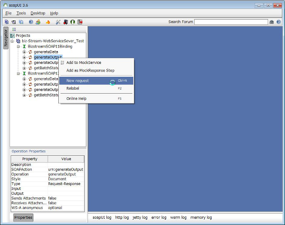Switch to the error log tab
Image resolution: width=285 pixels, height=225 pixels.
click(159, 217)
